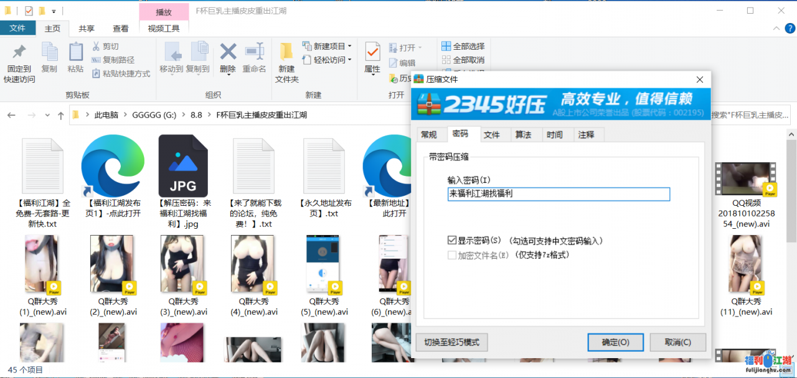Screen dimensions: 797x378
Task: Open the 查看 ribbon tab
Action: coord(121,29)
